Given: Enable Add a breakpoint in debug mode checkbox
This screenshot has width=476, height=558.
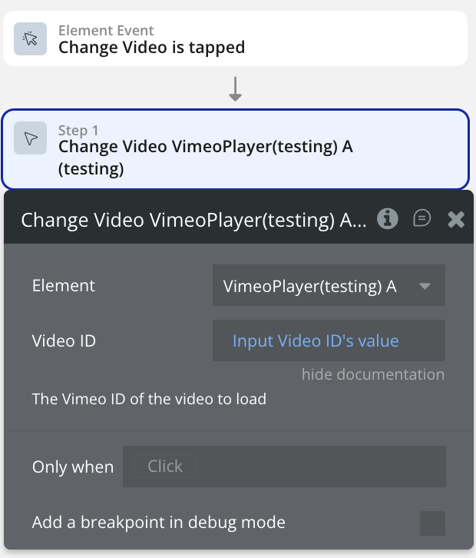Looking at the screenshot, I should click(x=432, y=523).
